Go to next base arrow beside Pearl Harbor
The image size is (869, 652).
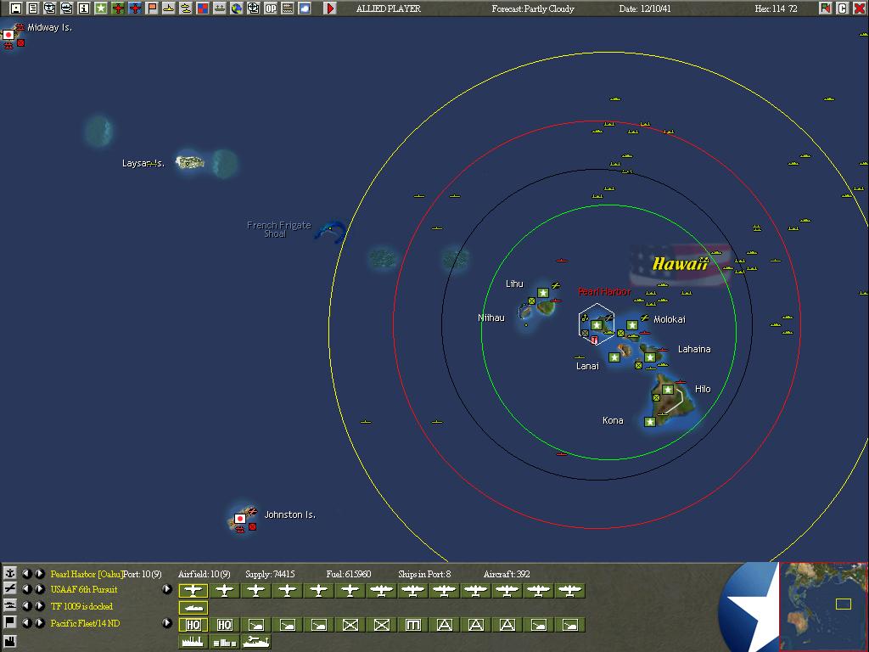pyautogui.click(x=40, y=574)
